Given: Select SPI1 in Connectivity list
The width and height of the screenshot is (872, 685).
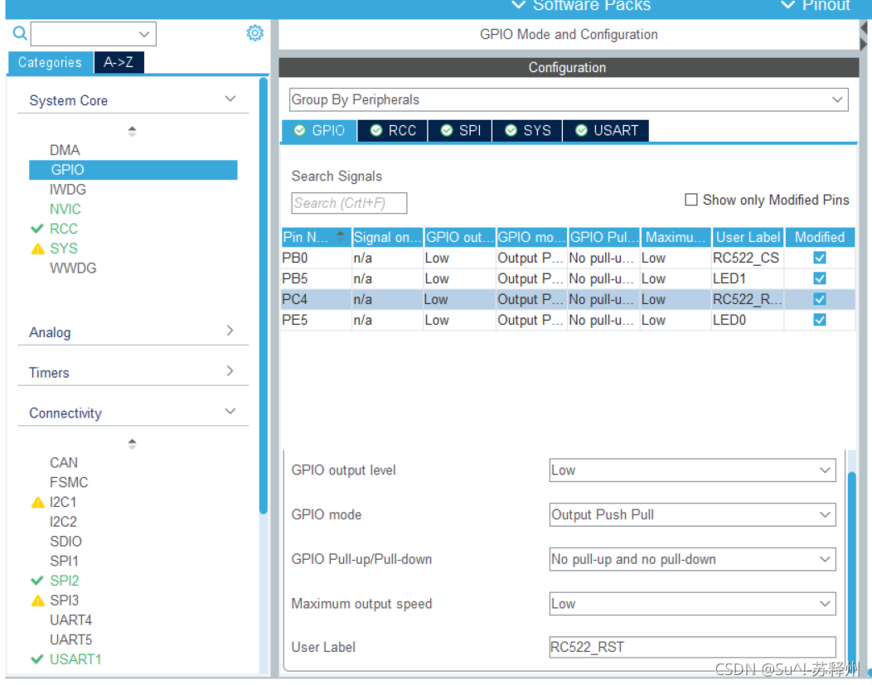Looking at the screenshot, I should 64,561.
